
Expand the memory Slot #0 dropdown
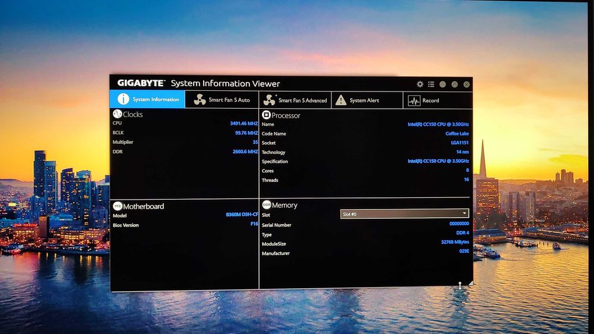pyautogui.click(x=404, y=214)
